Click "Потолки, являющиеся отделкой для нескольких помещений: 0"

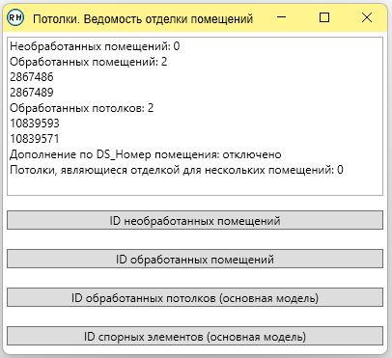(x=177, y=170)
